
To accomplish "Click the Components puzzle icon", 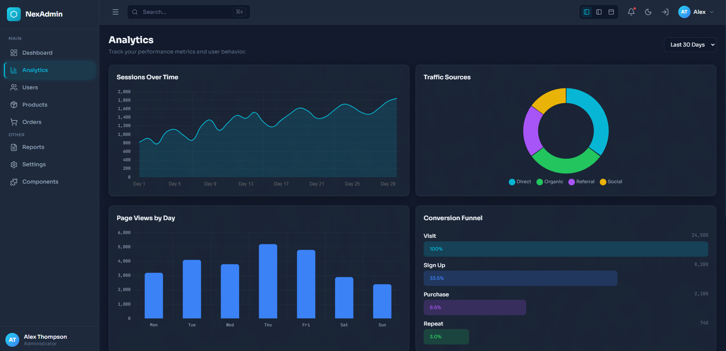I will (14, 182).
